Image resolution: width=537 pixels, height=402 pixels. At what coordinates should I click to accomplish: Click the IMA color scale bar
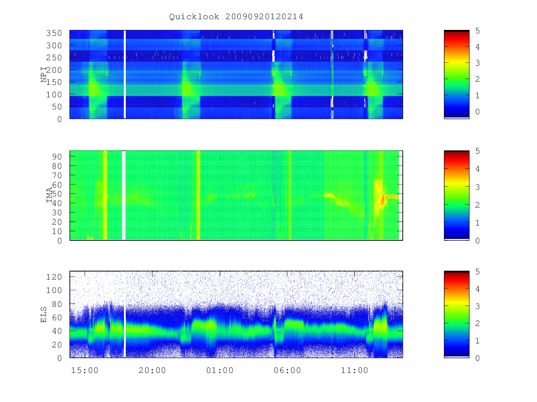tap(456, 195)
